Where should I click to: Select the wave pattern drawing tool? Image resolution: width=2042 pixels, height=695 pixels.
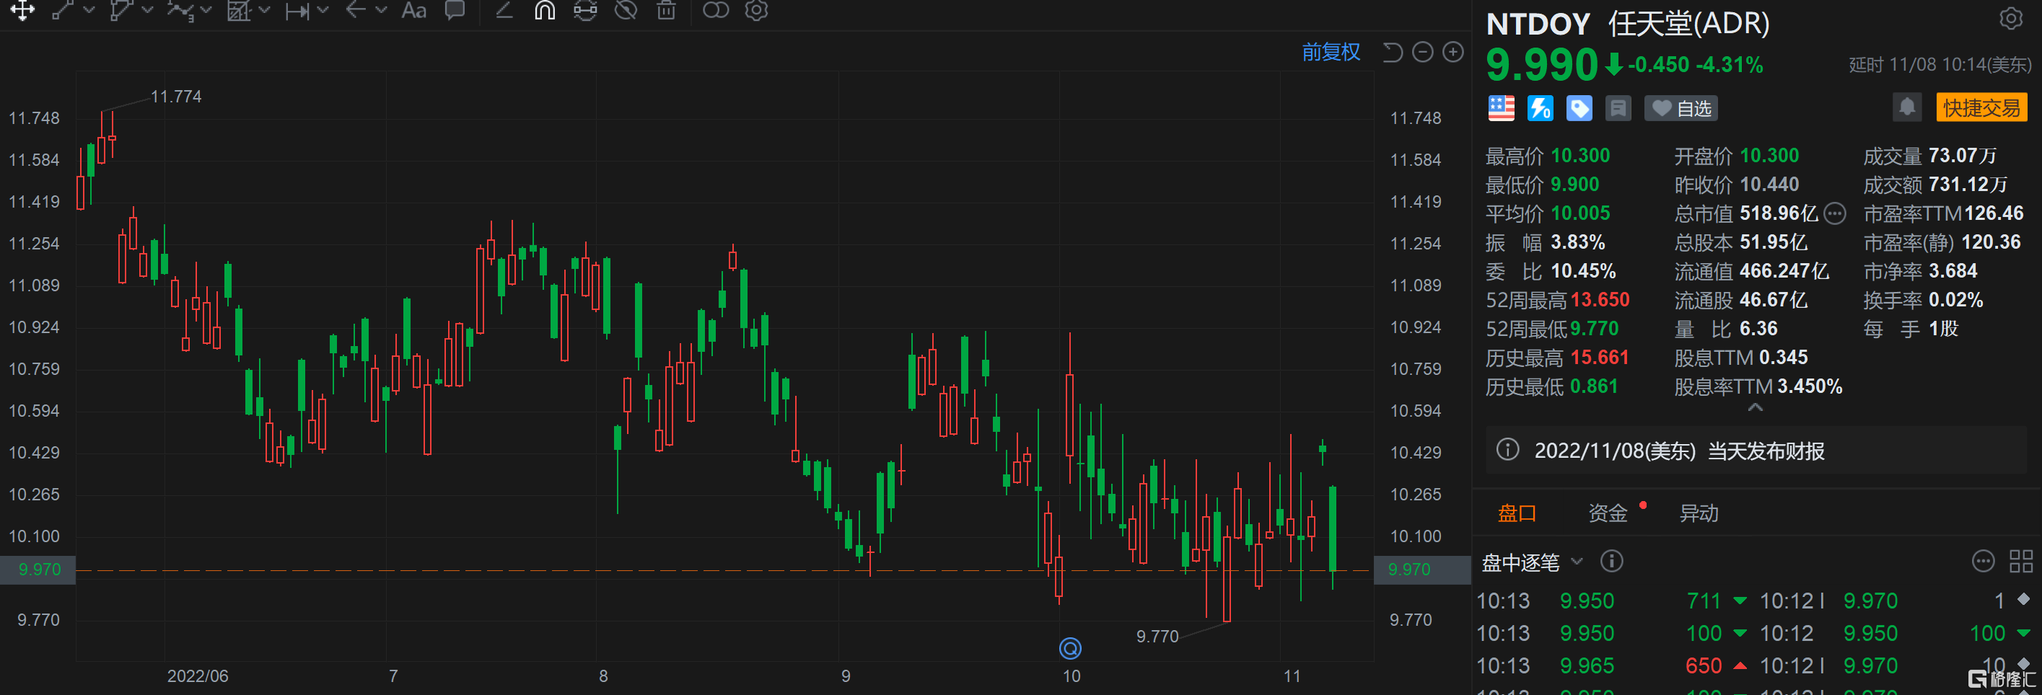[x=180, y=10]
